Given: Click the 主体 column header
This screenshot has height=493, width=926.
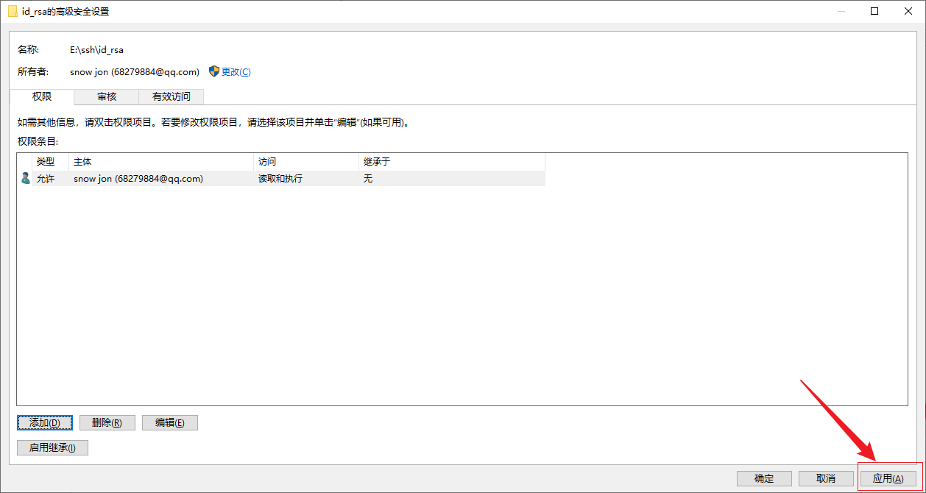Looking at the screenshot, I should pyautogui.click(x=81, y=161).
